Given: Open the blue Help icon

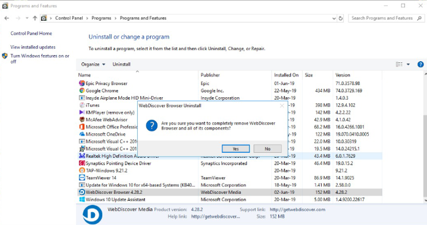Looking at the screenshot, I should coord(420,64).
